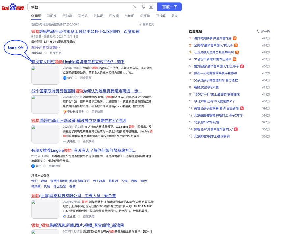
Task: Expand 百度热搜 with the chevron
Action: (x=204, y=32)
